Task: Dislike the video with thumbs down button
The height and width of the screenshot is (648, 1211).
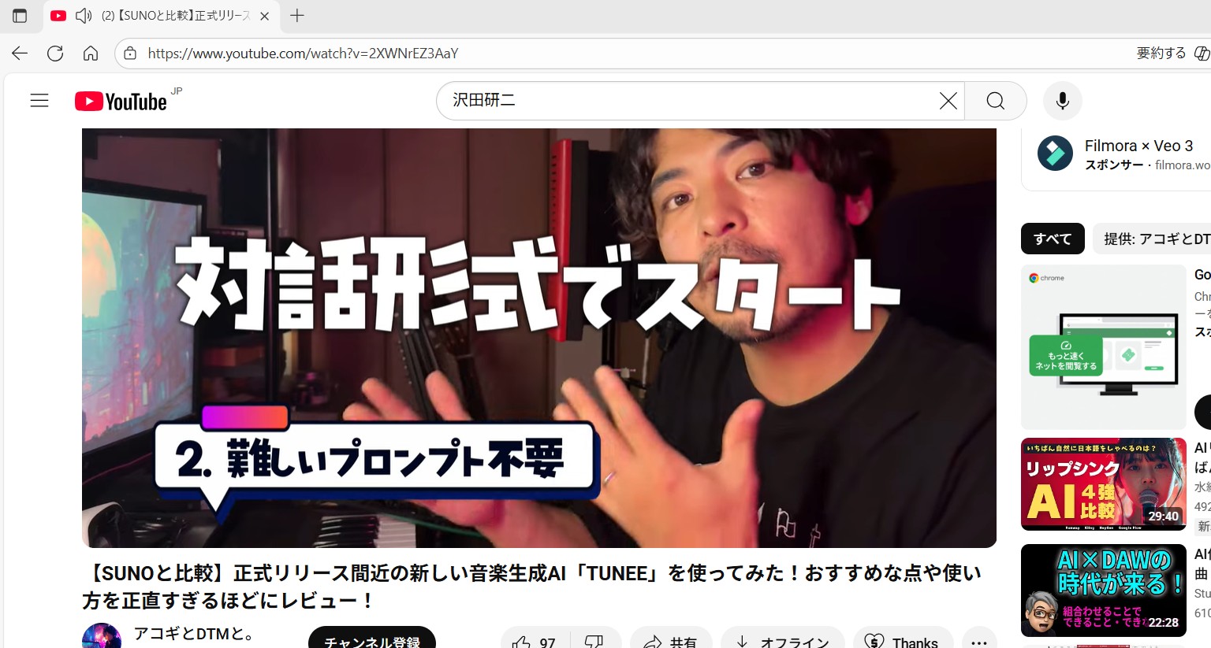Action: click(x=594, y=641)
